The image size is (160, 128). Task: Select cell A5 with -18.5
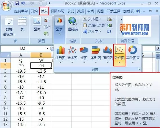coord(21,82)
